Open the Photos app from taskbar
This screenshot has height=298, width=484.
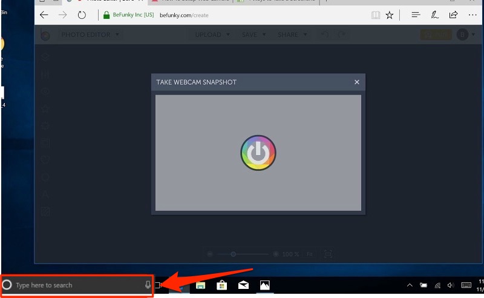coord(264,285)
